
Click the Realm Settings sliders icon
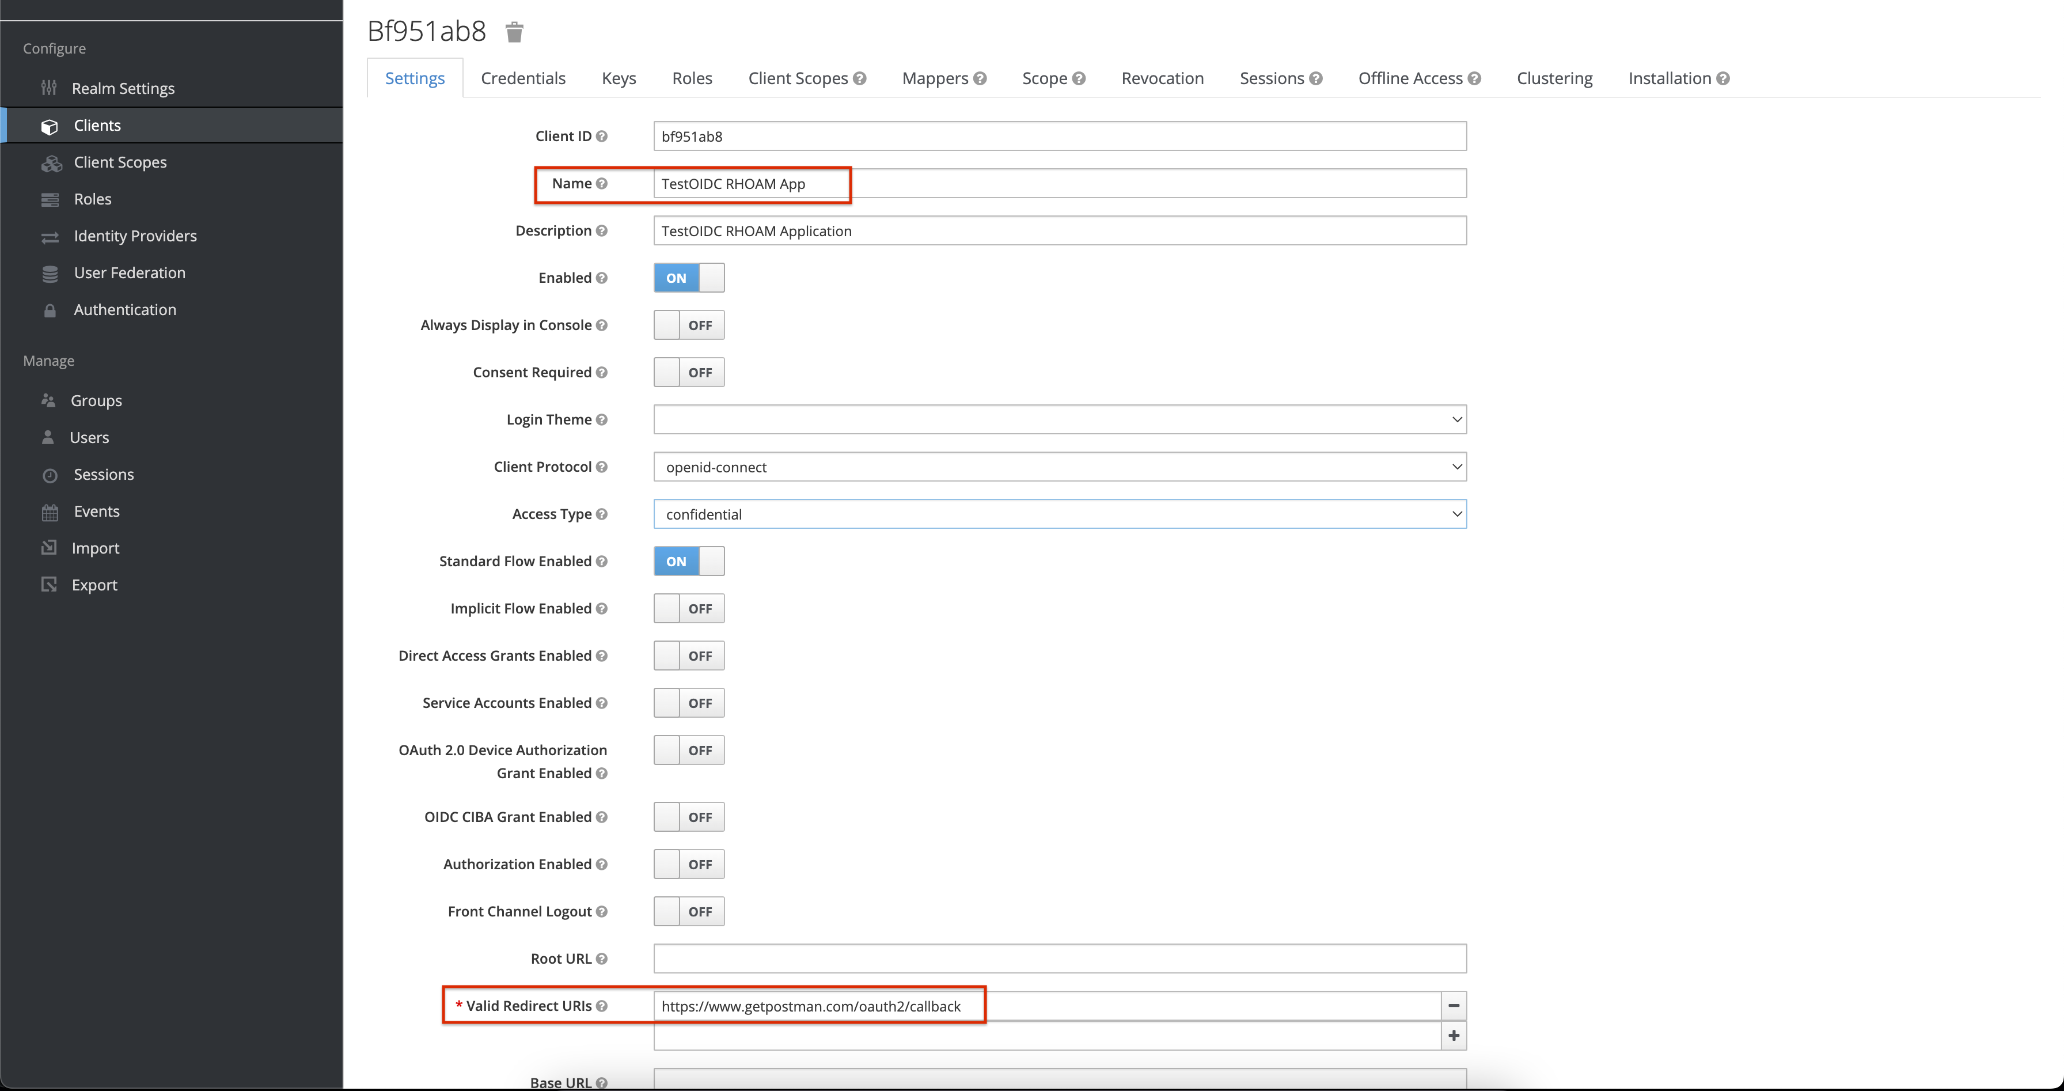click(x=49, y=88)
